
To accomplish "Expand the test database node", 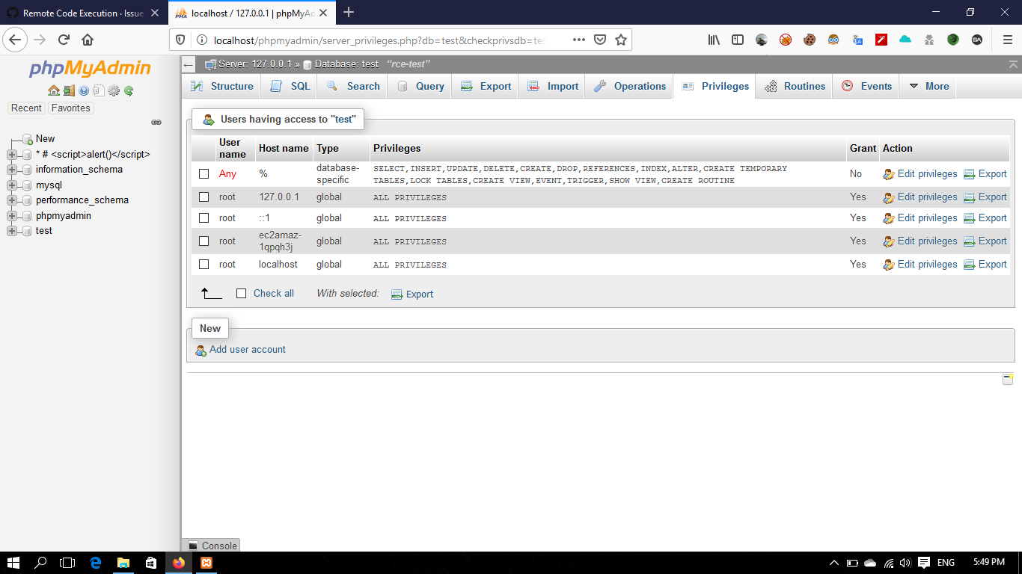I will (10, 231).
